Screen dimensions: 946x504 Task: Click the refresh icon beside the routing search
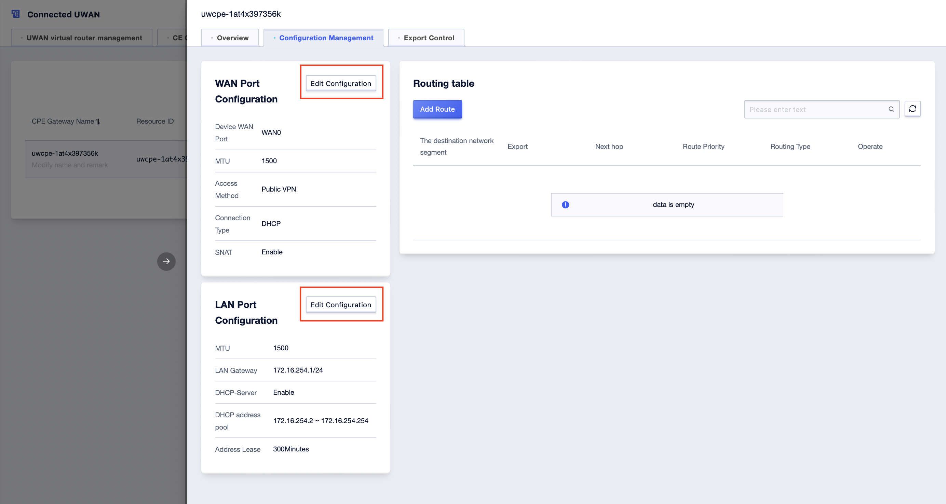click(912, 109)
